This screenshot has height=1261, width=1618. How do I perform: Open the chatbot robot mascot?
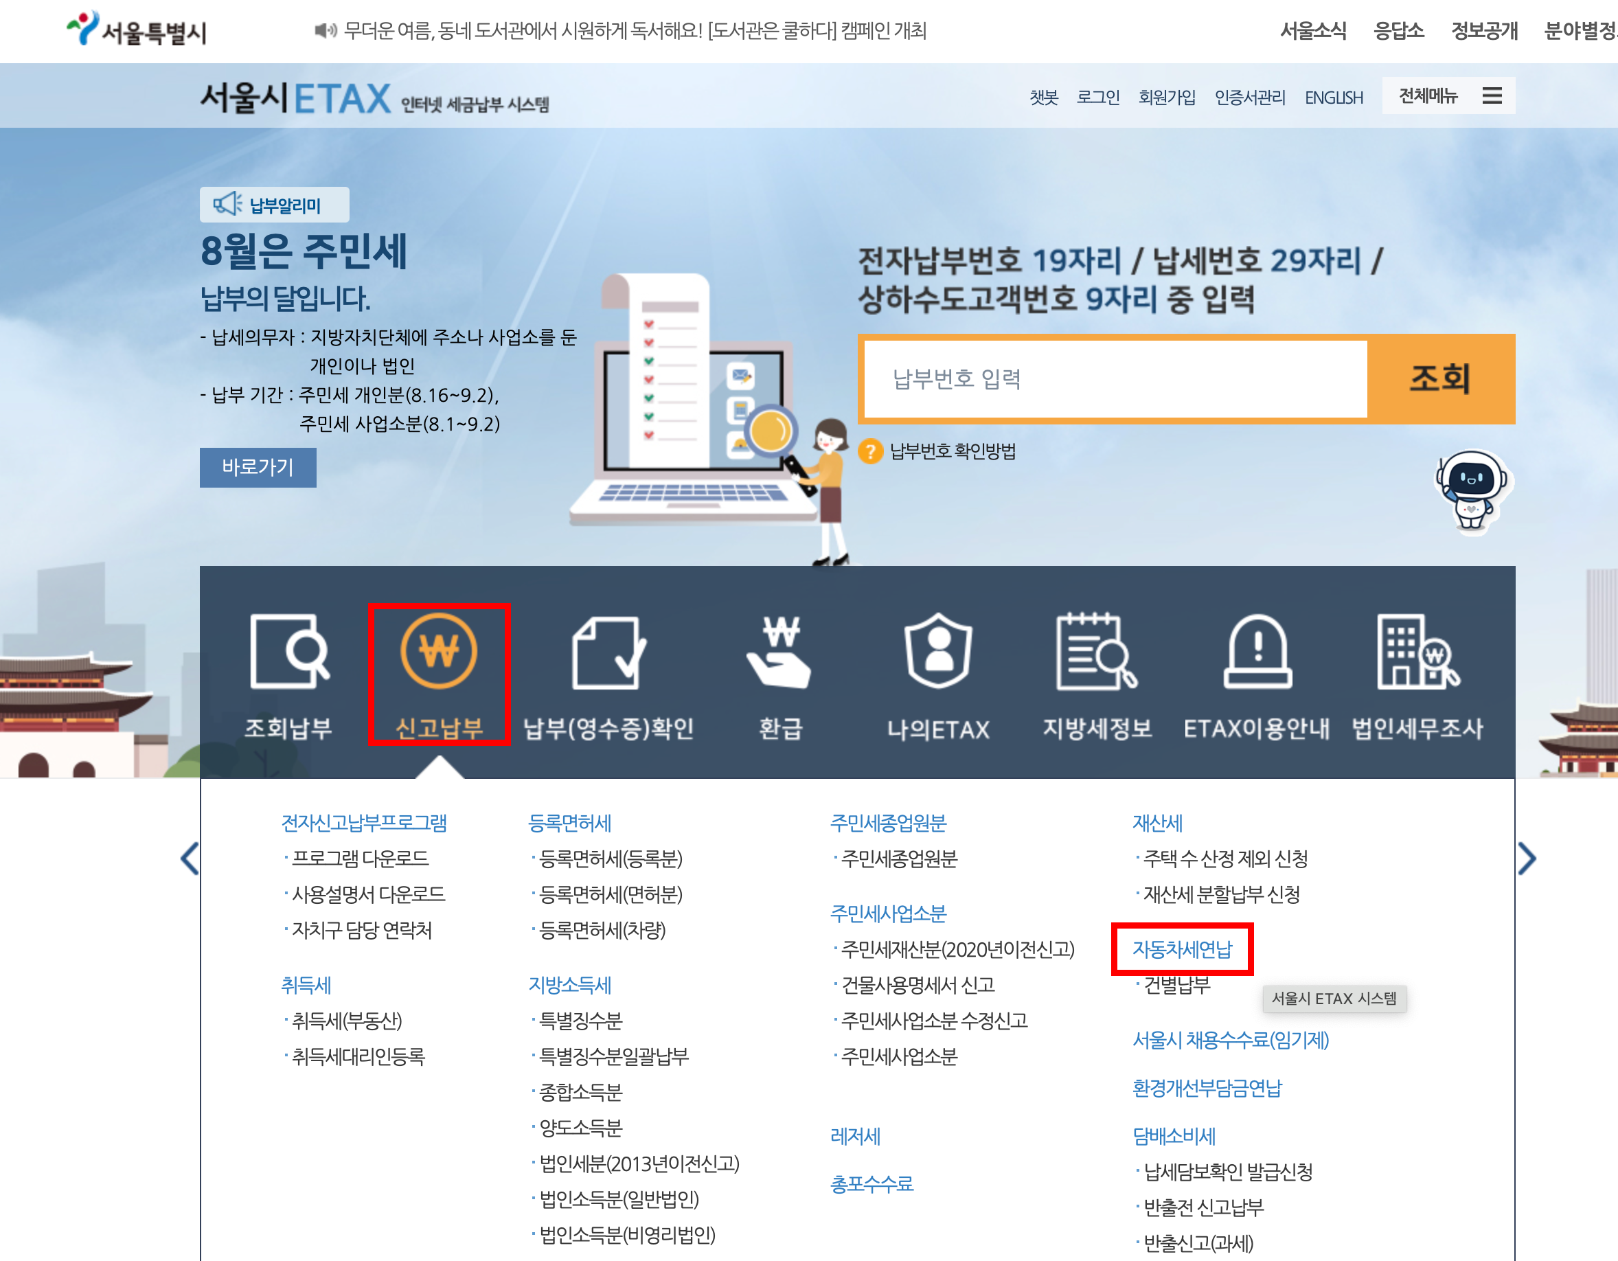[x=1471, y=490]
